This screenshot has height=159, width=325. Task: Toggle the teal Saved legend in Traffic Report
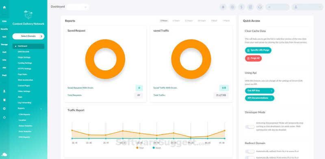(x=156, y=148)
